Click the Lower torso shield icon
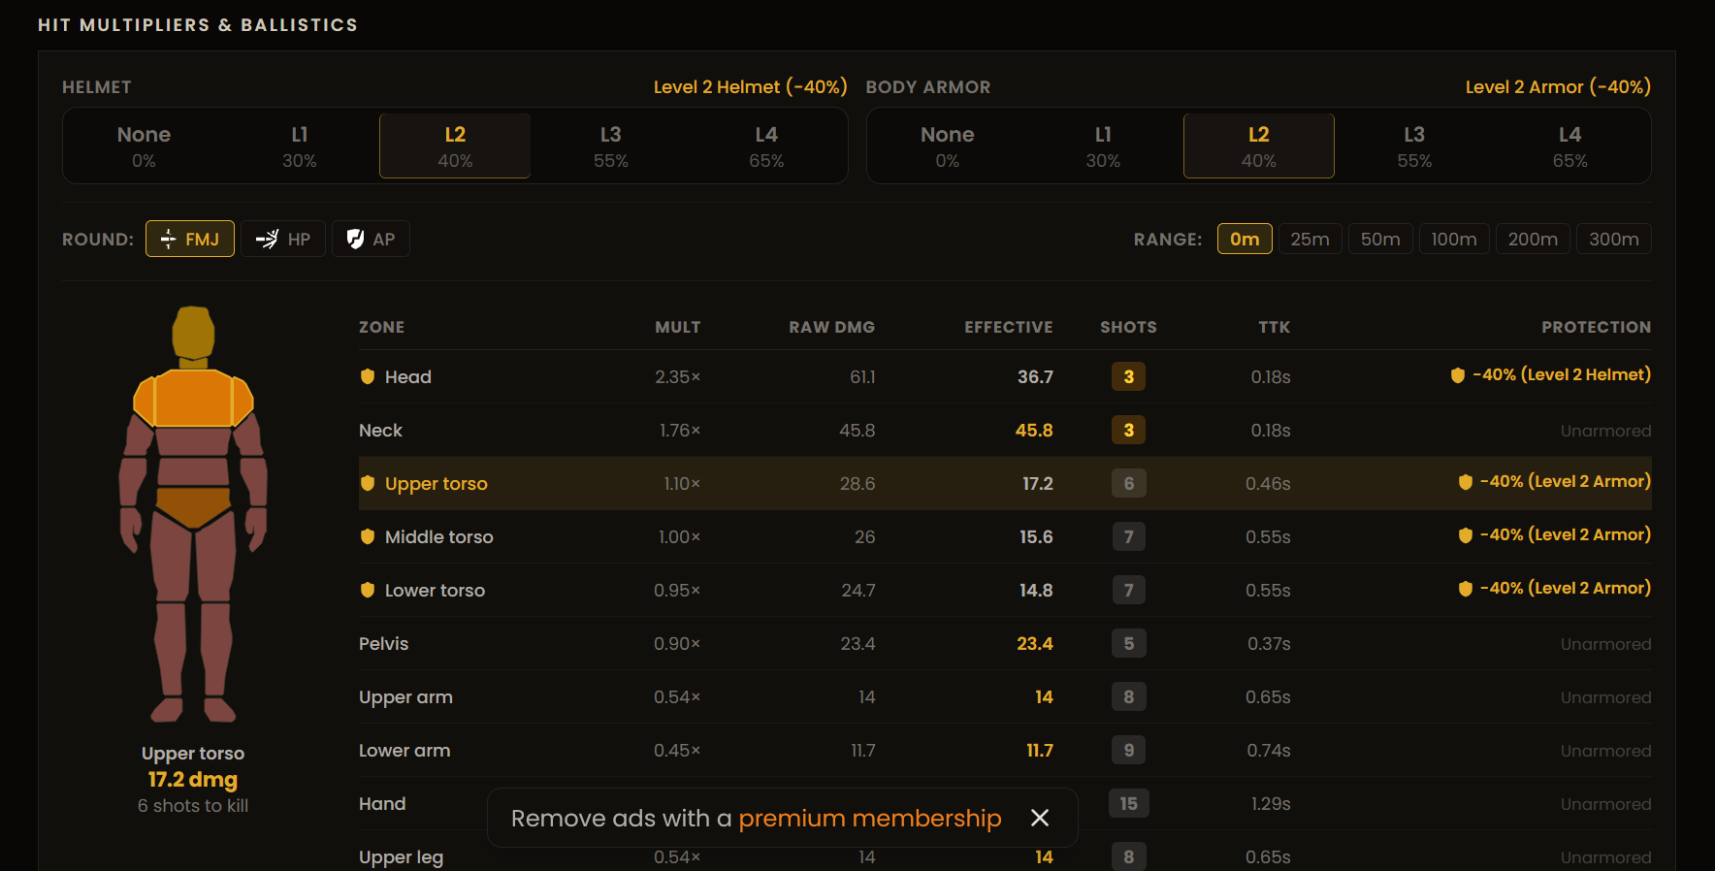The height and width of the screenshot is (871, 1715). pos(368,590)
